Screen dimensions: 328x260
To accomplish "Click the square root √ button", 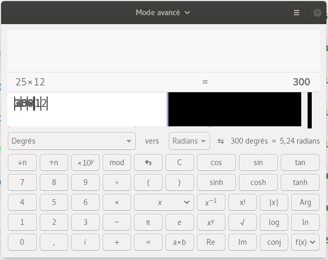I will (x=243, y=222).
